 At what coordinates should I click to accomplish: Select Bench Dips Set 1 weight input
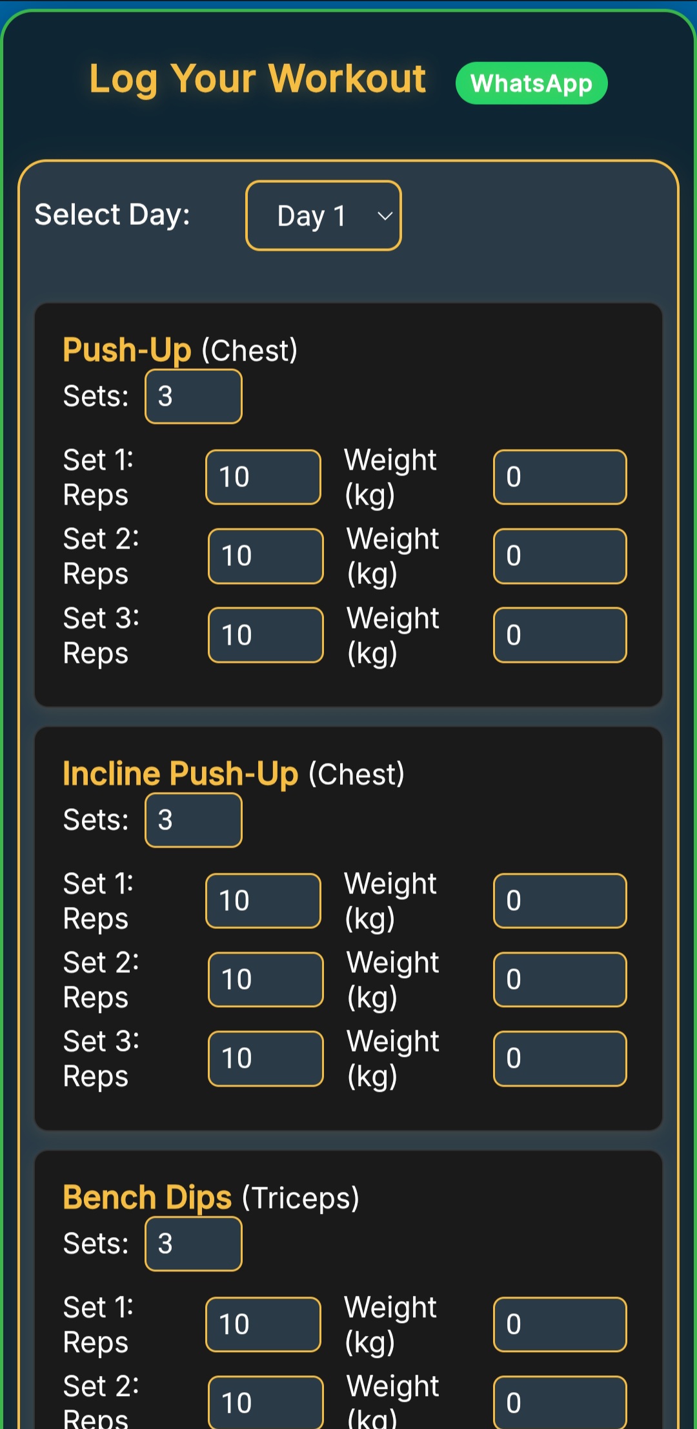(x=560, y=1324)
